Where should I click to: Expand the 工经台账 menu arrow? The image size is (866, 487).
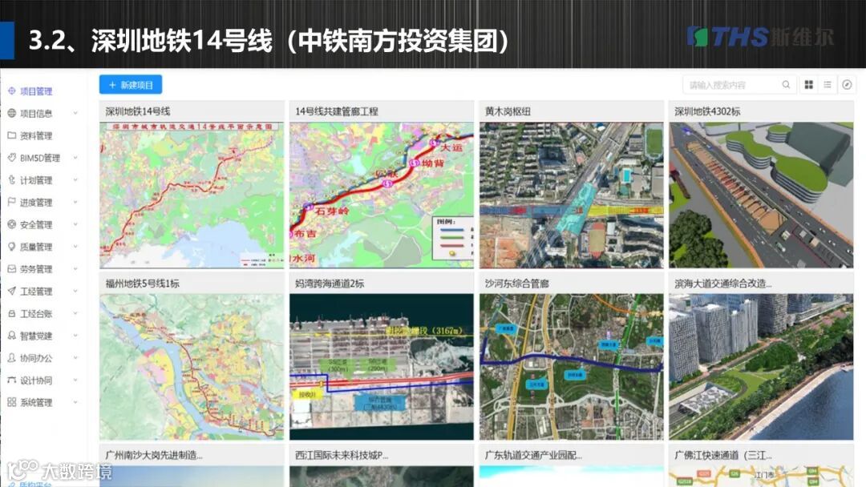75,313
